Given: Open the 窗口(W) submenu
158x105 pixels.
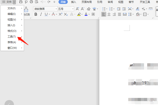Looking at the screenshot, I should pos(12,48).
